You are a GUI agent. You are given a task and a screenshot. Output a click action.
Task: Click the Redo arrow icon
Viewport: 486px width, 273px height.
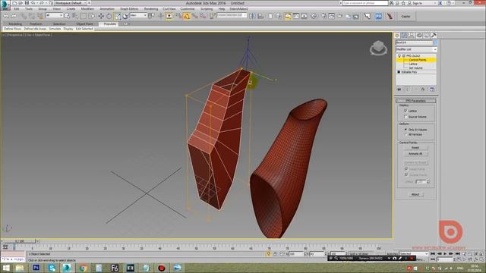pos(14,16)
